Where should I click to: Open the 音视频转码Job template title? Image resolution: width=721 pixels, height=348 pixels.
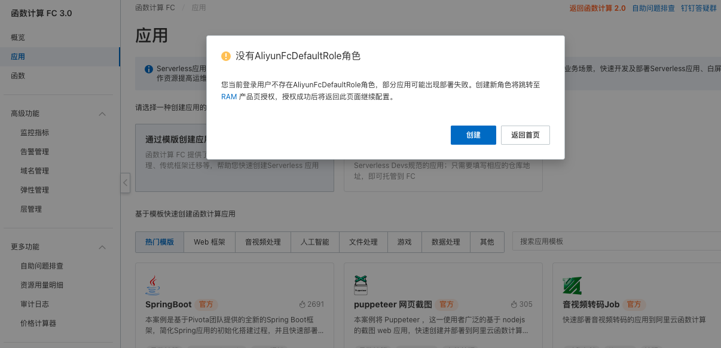pyautogui.click(x=592, y=304)
